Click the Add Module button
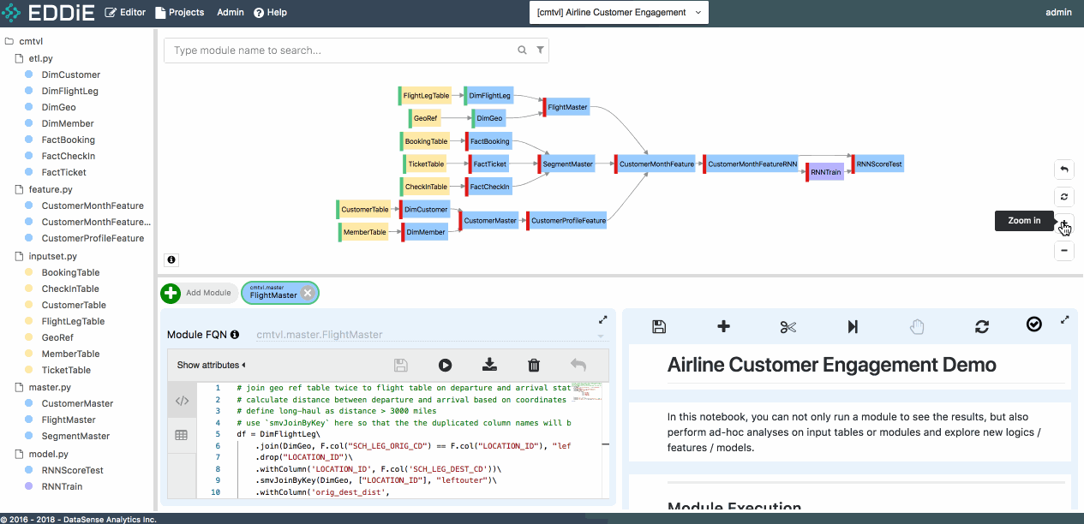This screenshot has height=524, width=1084. [198, 293]
